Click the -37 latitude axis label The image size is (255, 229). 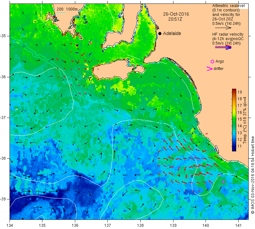click(x=3, y=117)
